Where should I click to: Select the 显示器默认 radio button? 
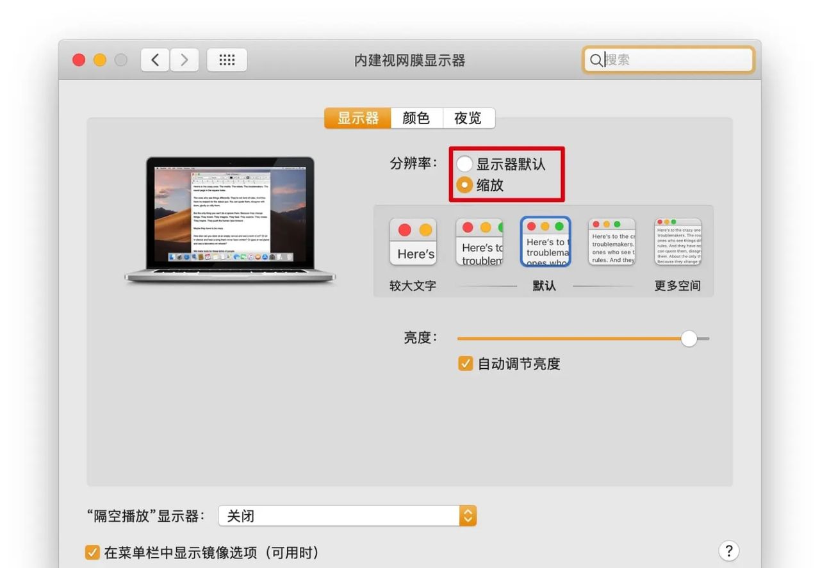(464, 163)
